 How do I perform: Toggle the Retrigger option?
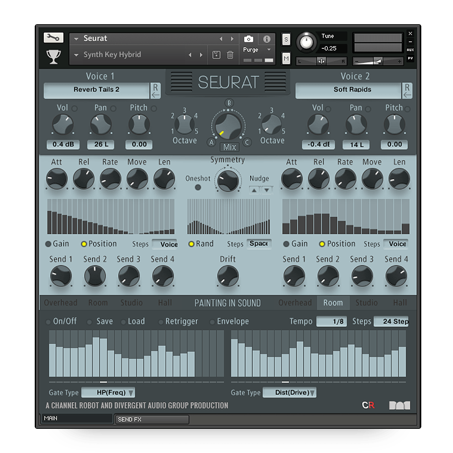click(x=161, y=322)
